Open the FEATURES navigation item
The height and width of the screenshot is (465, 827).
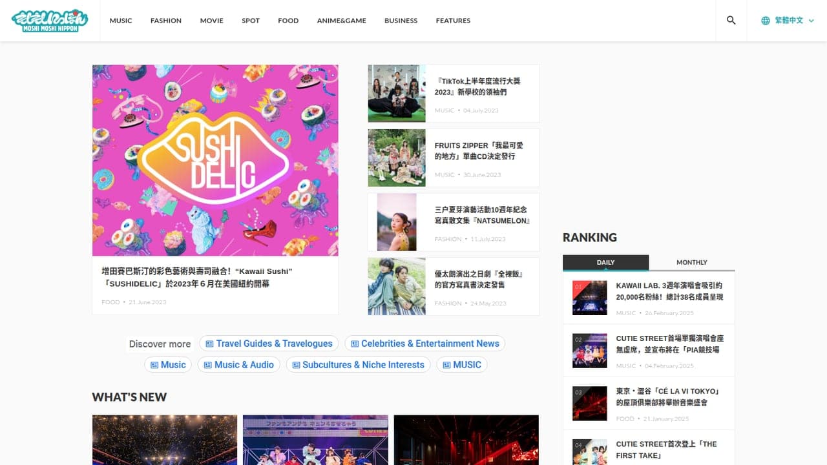[453, 21]
